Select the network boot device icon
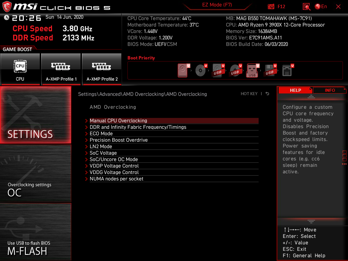Viewport: 348px width, 261px height. [x=288, y=70]
